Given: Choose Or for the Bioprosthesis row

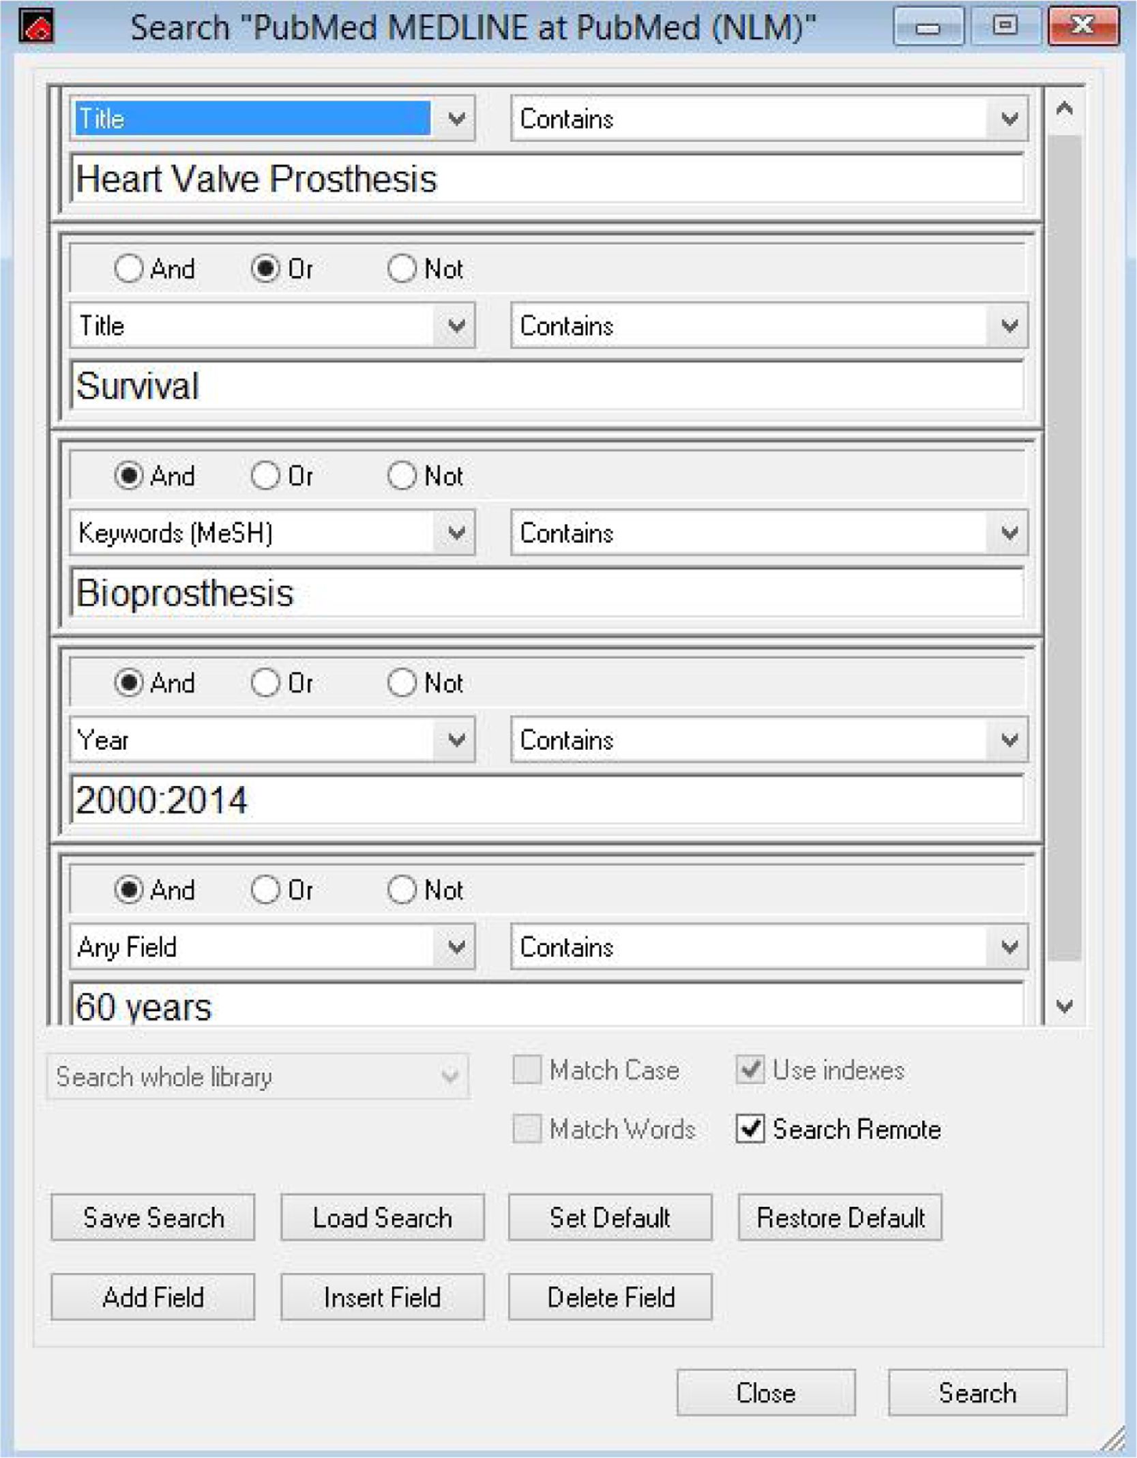Looking at the screenshot, I should point(265,476).
